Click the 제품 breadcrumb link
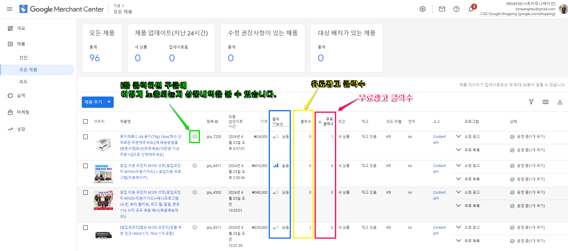 point(117,6)
